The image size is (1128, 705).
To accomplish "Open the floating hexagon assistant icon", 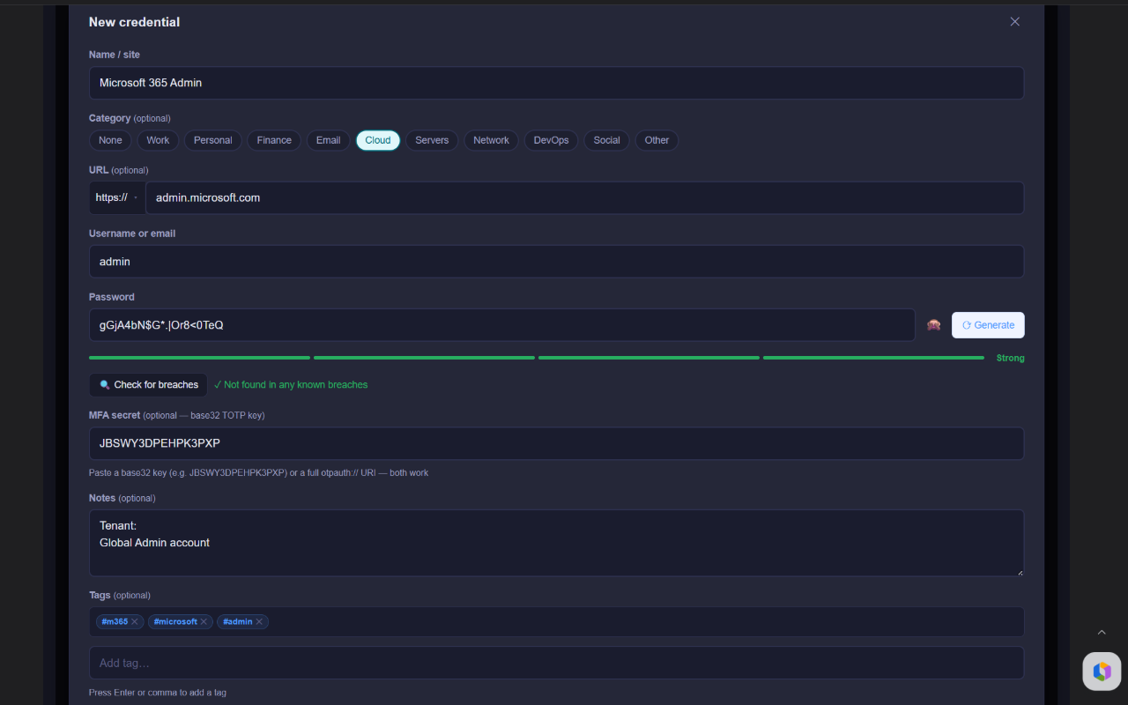I will tap(1102, 672).
